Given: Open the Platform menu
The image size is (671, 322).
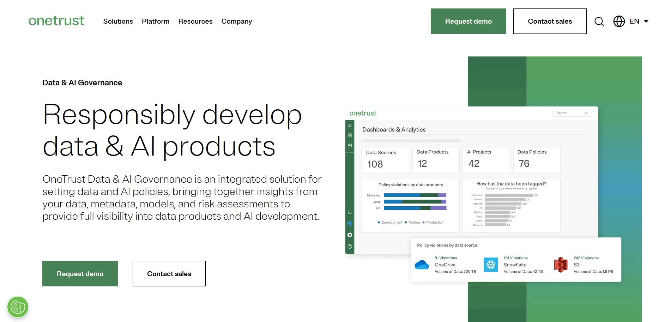Looking at the screenshot, I should click(156, 21).
